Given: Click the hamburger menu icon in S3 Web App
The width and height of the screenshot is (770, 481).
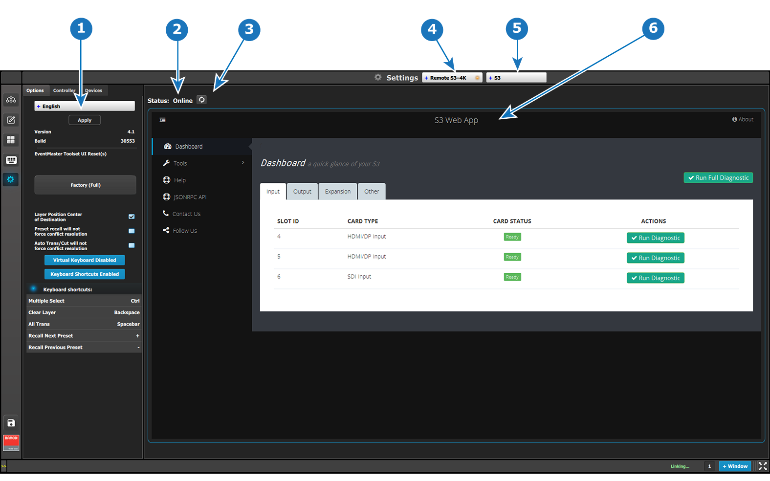Looking at the screenshot, I should [x=163, y=120].
